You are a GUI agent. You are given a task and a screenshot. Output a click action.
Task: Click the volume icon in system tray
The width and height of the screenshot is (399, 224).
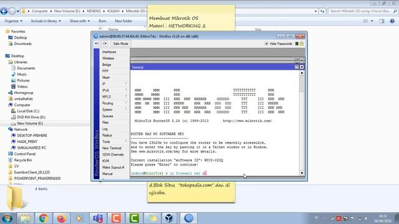point(366,218)
